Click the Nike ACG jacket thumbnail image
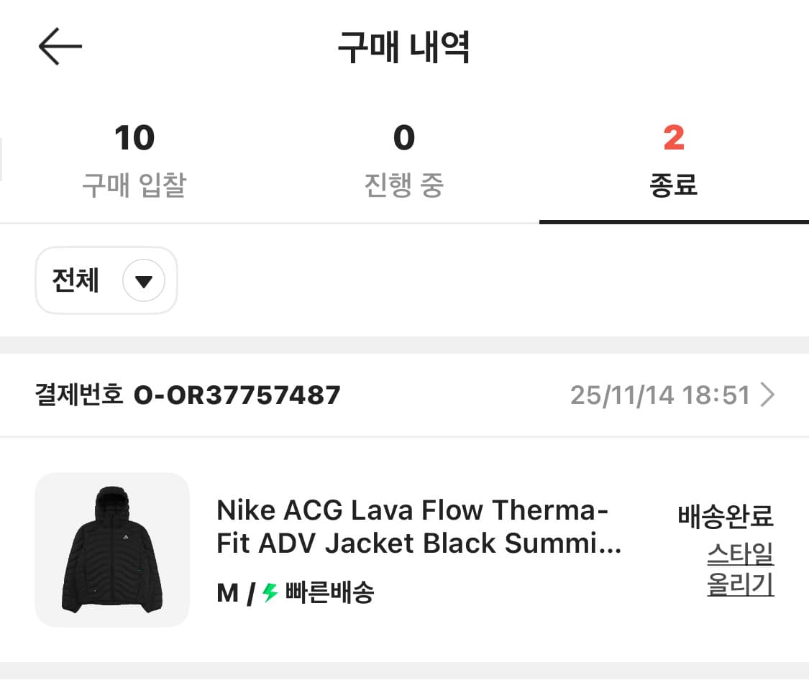 pyautogui.click(x=111, y=550)
